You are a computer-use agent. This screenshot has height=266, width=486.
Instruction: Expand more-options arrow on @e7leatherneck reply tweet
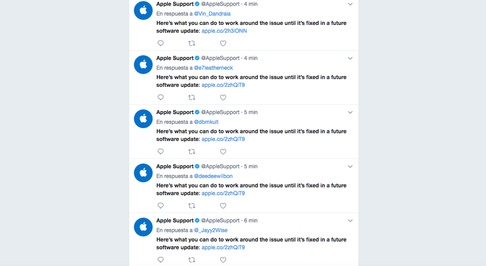[x=351, y=58]
